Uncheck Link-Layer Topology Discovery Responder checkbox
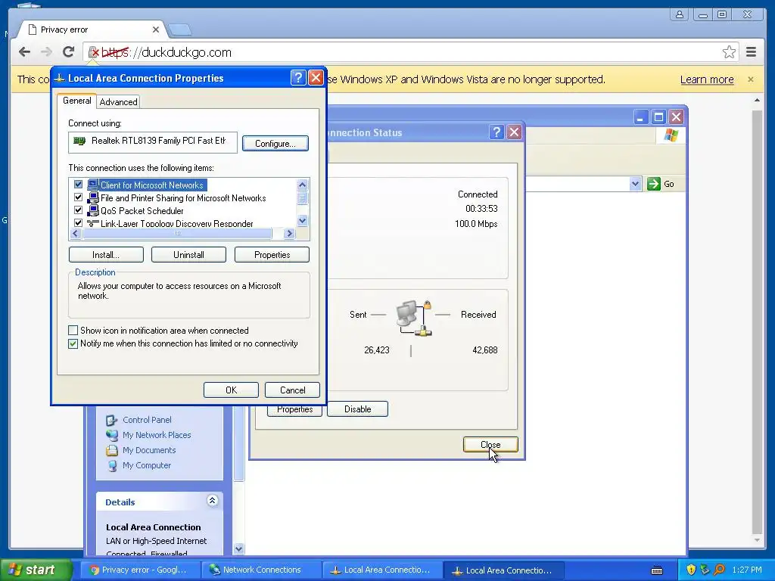The image size is (775, 581). tap(78, 223)
